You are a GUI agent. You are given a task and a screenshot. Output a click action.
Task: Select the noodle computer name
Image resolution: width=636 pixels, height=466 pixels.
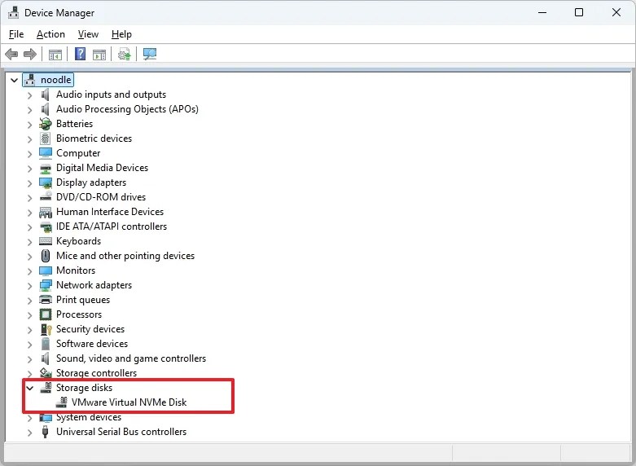tap(56, 80)
